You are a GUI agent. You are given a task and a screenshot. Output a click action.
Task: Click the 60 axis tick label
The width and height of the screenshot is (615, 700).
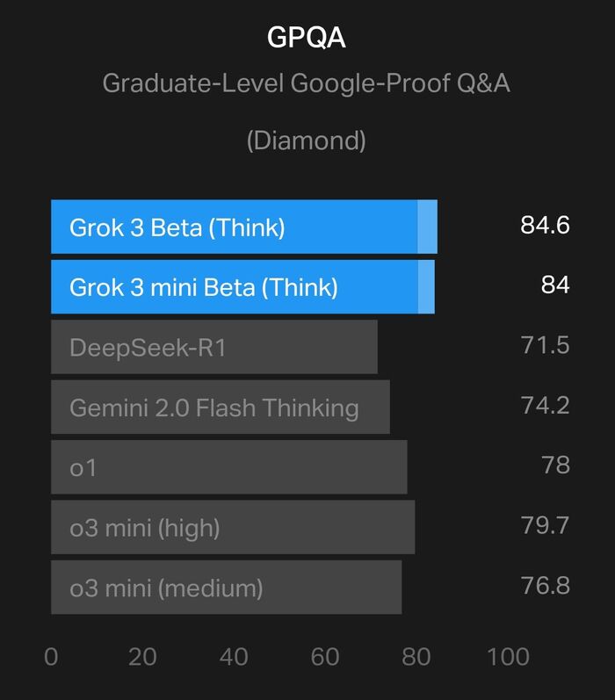[x=325, y=657]
